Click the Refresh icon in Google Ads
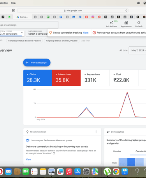 point(139,24)
